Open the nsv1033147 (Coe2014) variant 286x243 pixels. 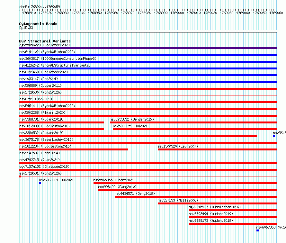coord(39,79)
